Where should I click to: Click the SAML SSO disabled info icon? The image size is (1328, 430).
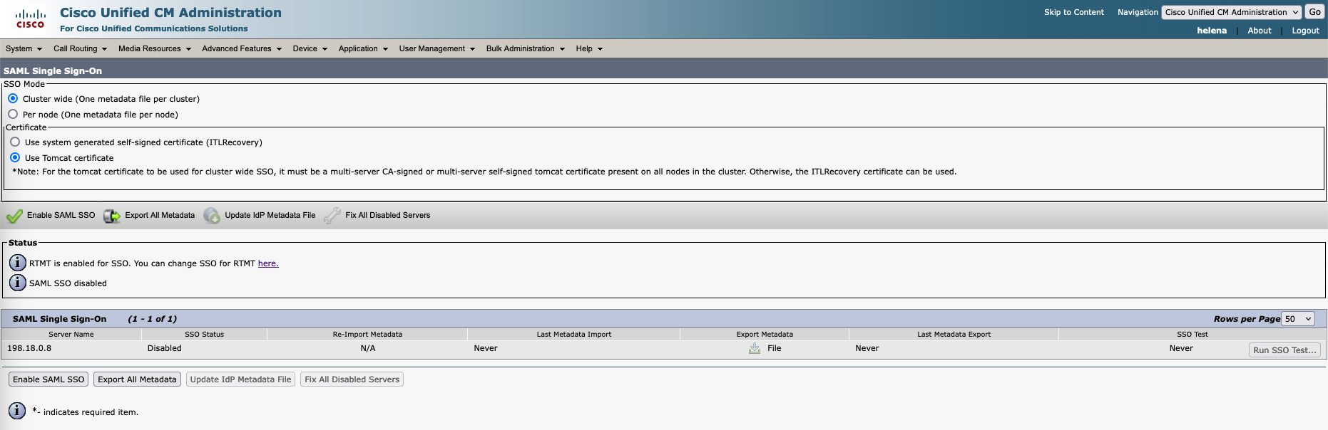18,283
